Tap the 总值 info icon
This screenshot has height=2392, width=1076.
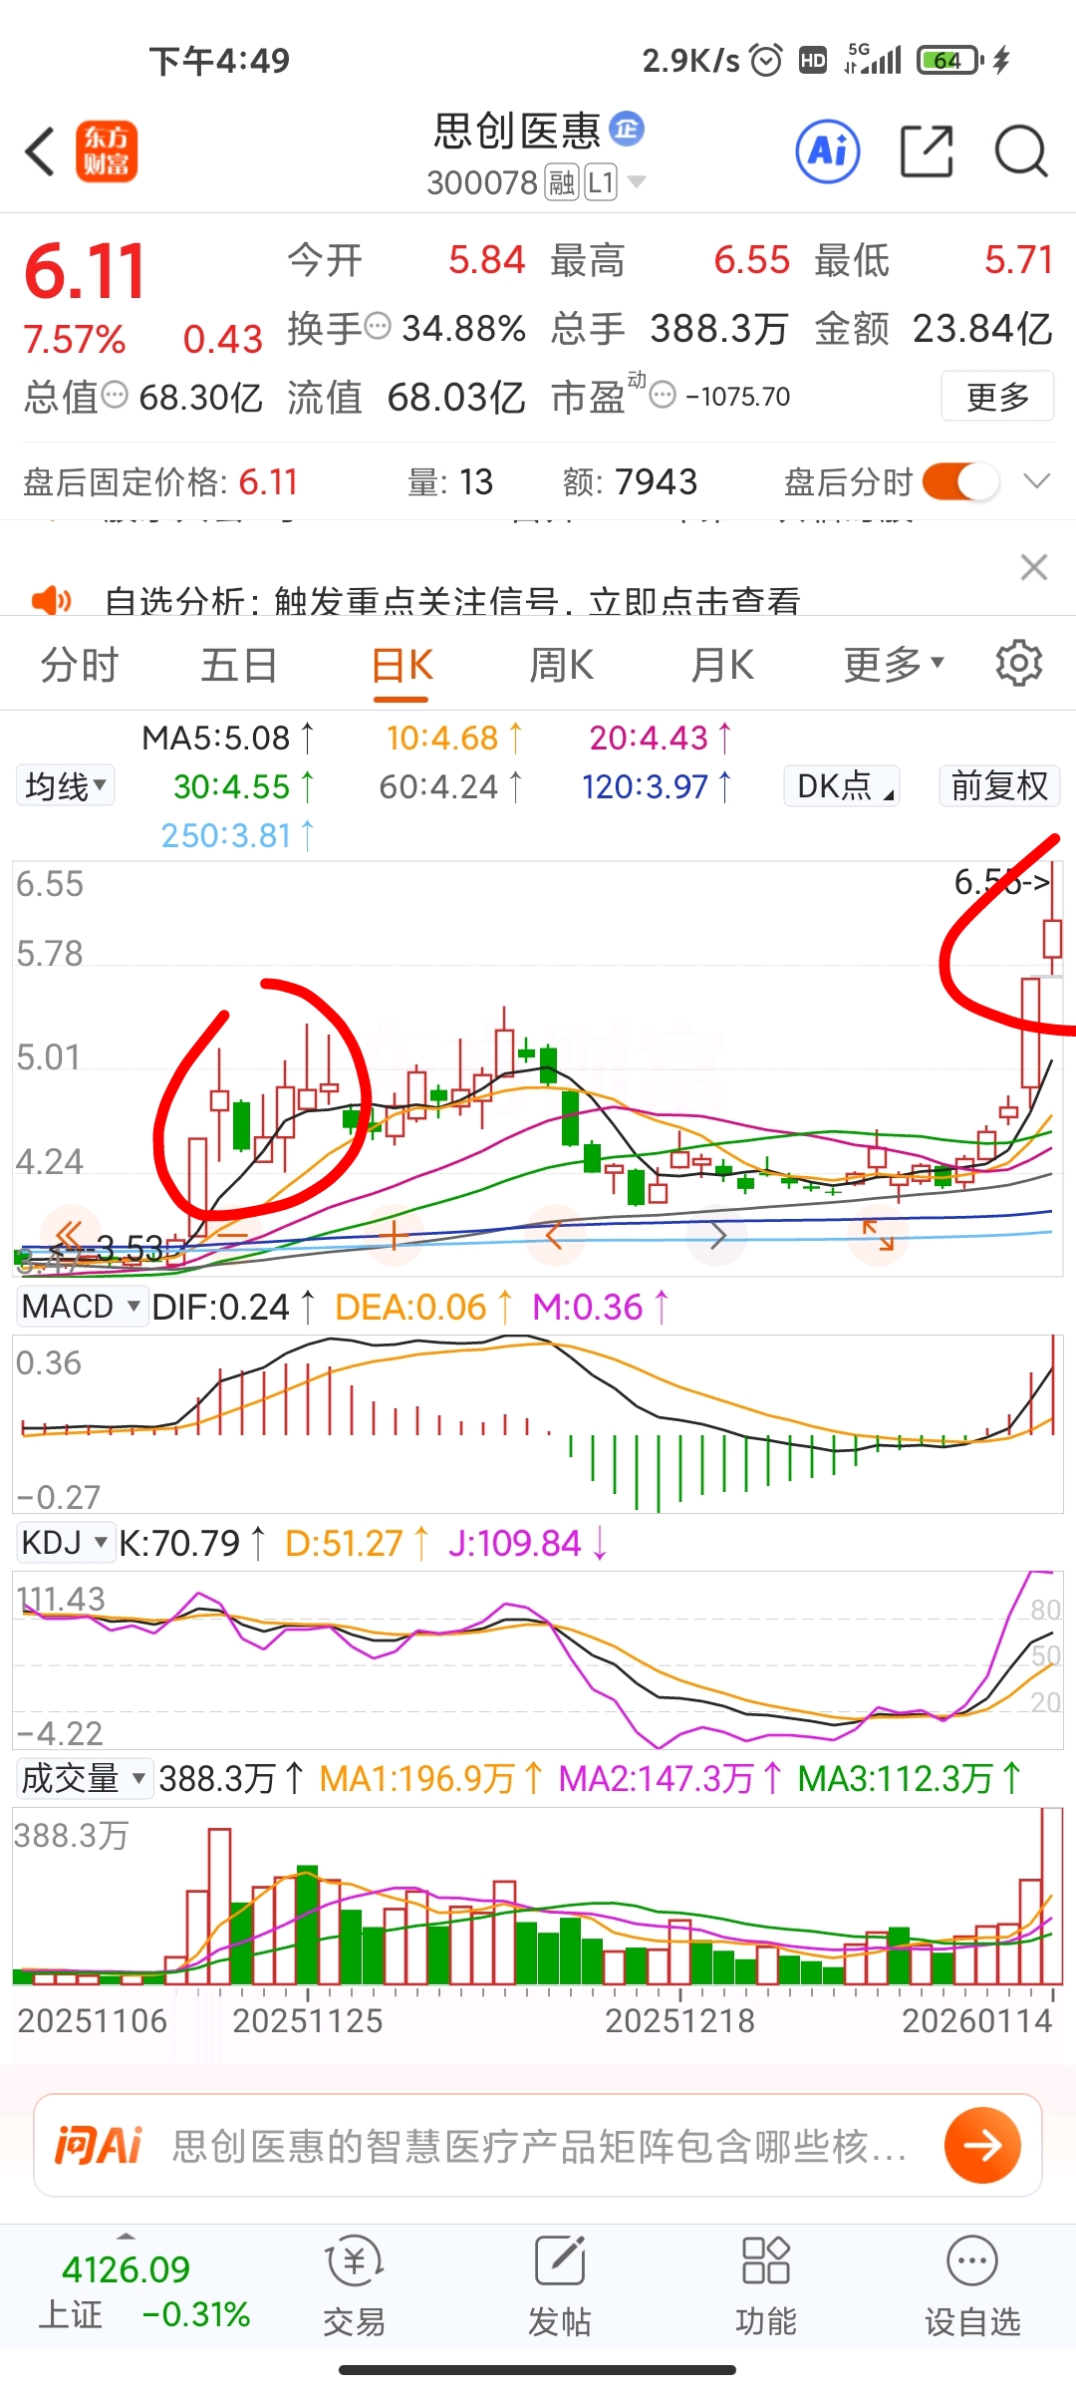click(x=116, y=395)
